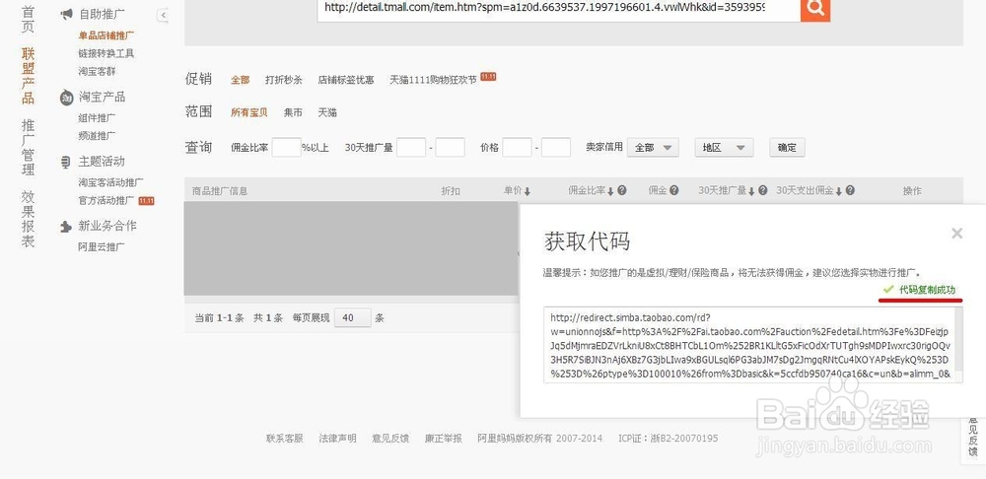Click the footer 意见反馈 link
This screenshot has height=479, width=986.
389,439
